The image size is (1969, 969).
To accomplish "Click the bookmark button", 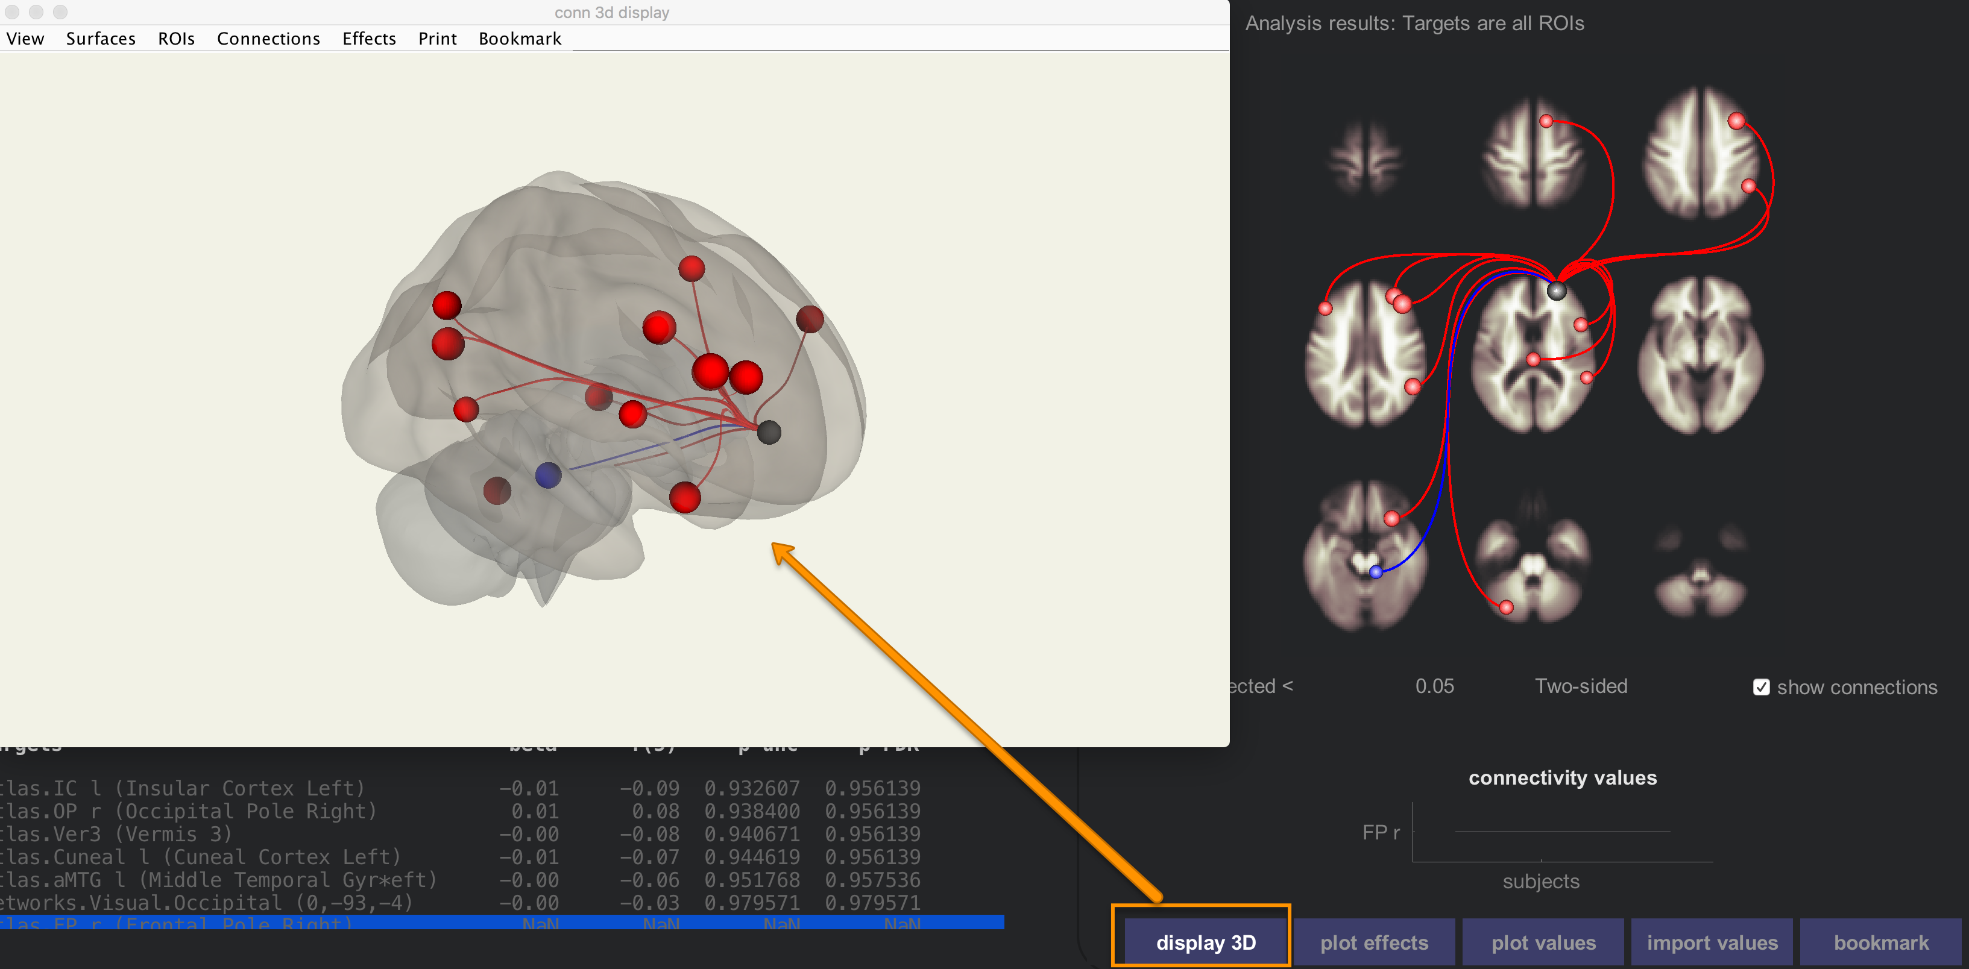I will click(1881, 942).
